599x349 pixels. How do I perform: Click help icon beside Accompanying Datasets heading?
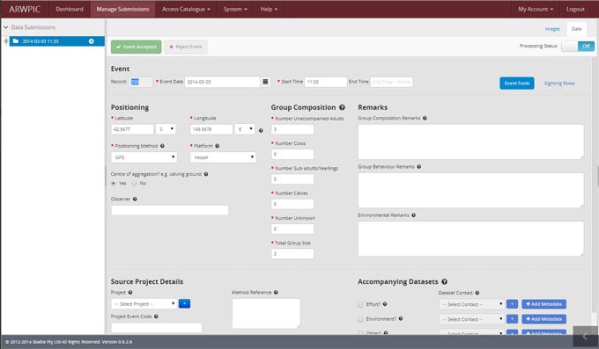click(444, 282)
